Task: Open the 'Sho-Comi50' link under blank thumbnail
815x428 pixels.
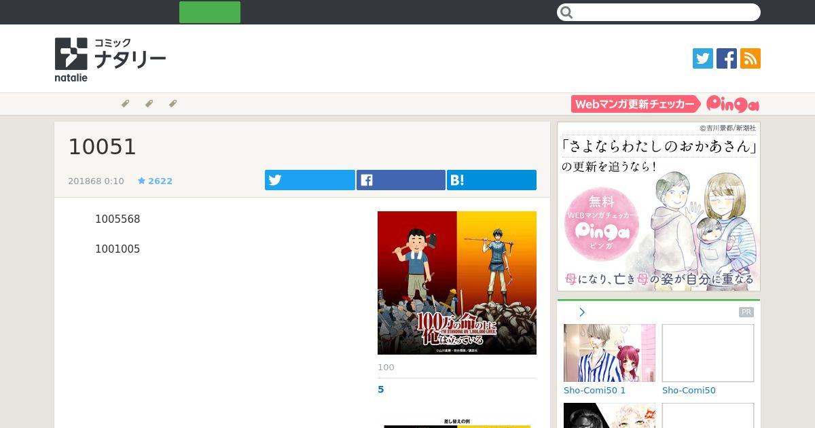Action: click(x=689, y=391)
